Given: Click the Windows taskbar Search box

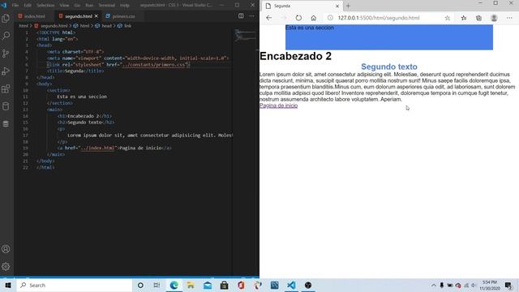Looking at the screenshot, I should [x=75, y=285].
